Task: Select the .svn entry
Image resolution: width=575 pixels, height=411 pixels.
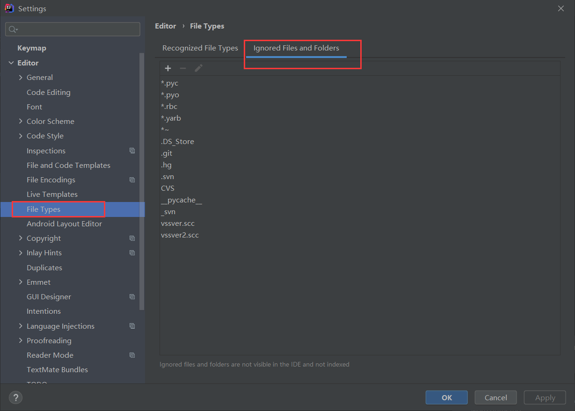Action: click(x=167, y=177)
